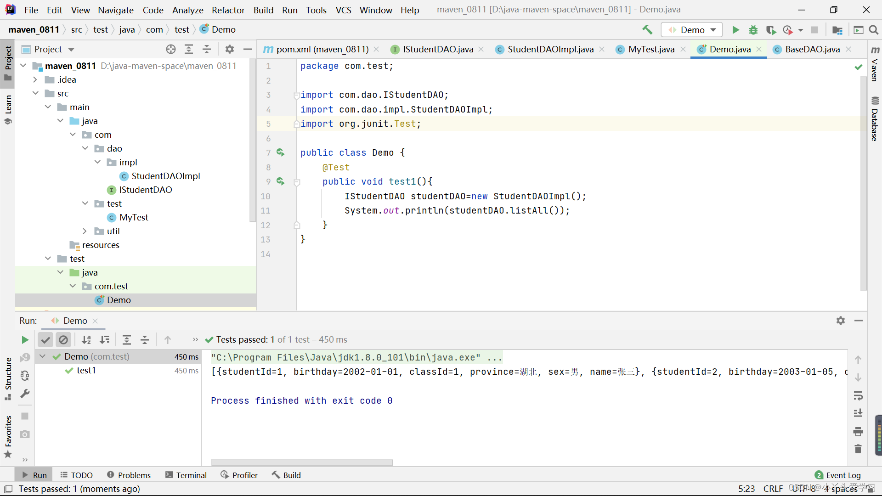Toggle scroll to end of console
882x496 pixels.
858,413
